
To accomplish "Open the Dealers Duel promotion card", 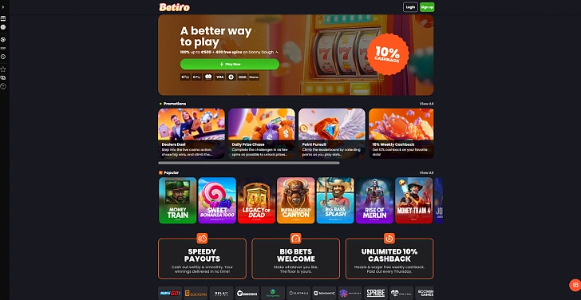I will pyautogui.click(x=192, y=133).
